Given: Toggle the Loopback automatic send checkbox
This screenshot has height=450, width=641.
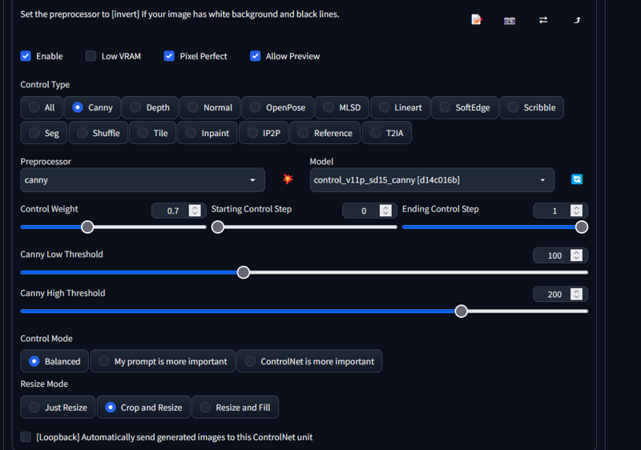Looking at the screenshot, I should (26, 437).
